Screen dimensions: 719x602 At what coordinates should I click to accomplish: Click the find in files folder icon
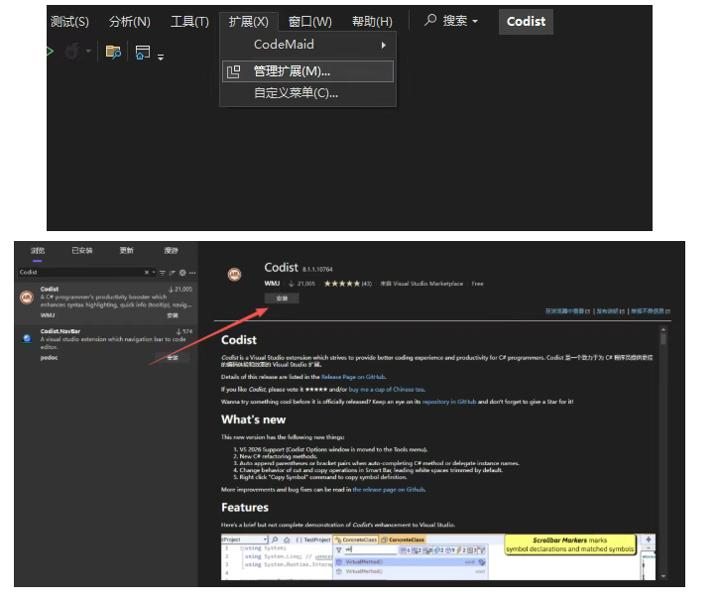point(113,52)
